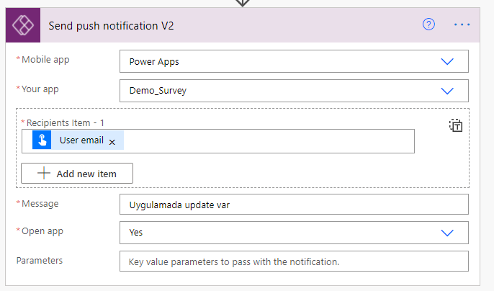Click the plus icon beside Add new item
Viewport: 494px width, 291px height.
click(x=43, y=174)
